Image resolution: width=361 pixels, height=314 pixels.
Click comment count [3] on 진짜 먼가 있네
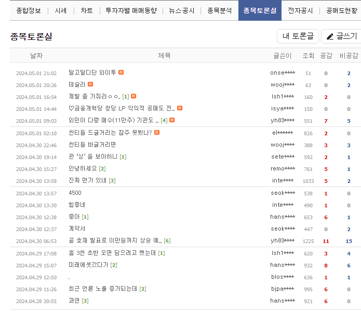coord(112,181)
